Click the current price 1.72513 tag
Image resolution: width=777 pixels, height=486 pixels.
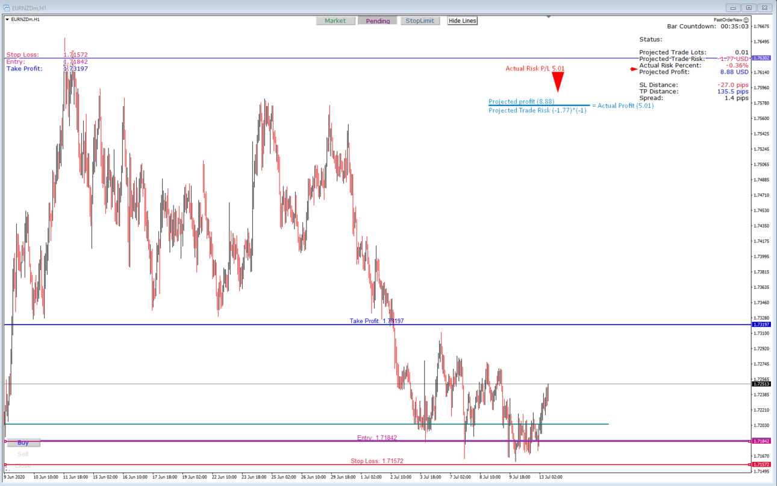click(761, 383)
